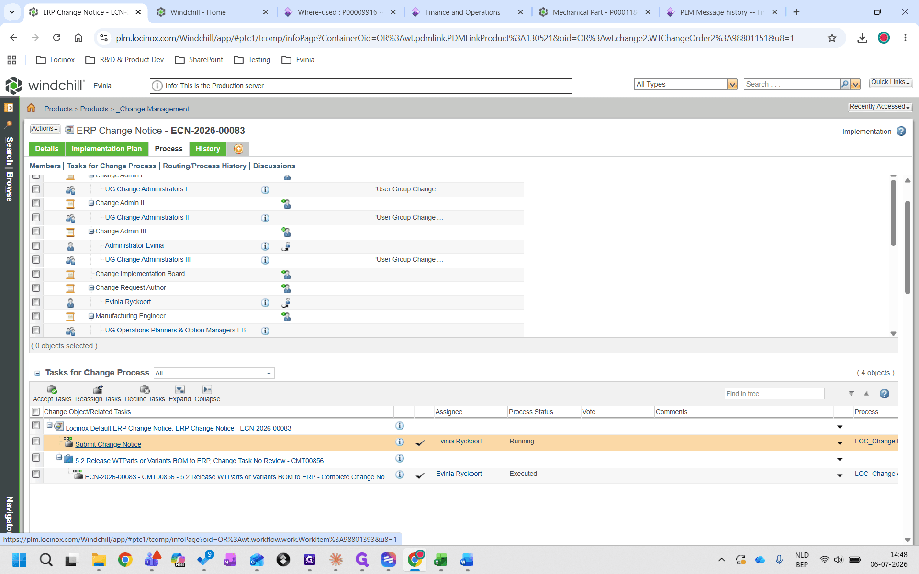This screenshot has width=919, height=574.
Task: Click the add new tab plus icon
Action: pyautogui.click(x=238, y=149)
